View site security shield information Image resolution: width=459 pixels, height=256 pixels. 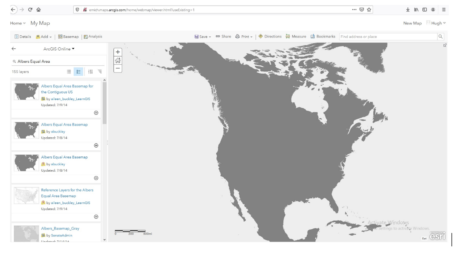point(77,10)
